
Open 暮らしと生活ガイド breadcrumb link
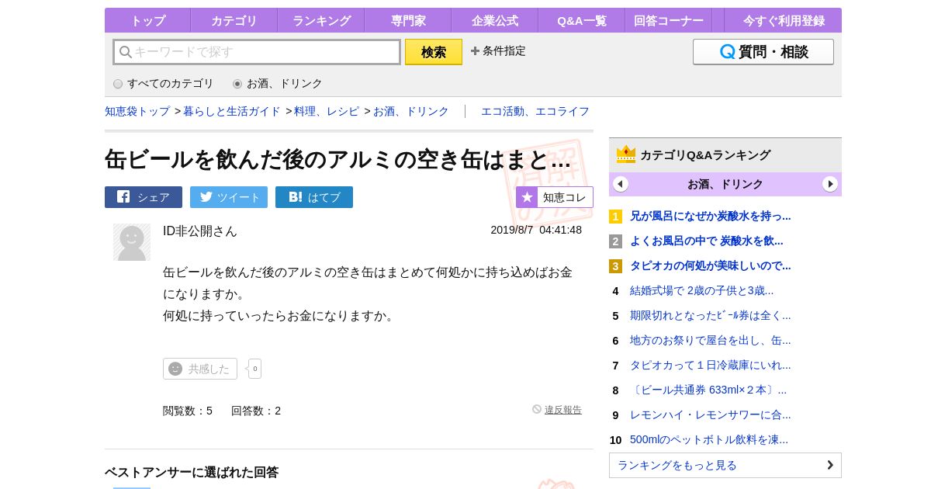pos(232,111)
